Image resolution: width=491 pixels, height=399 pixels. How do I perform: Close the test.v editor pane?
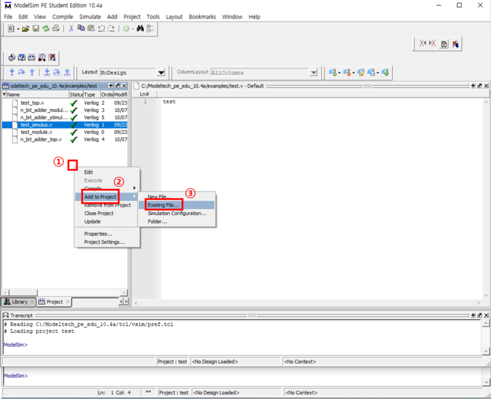click(486, 85)
